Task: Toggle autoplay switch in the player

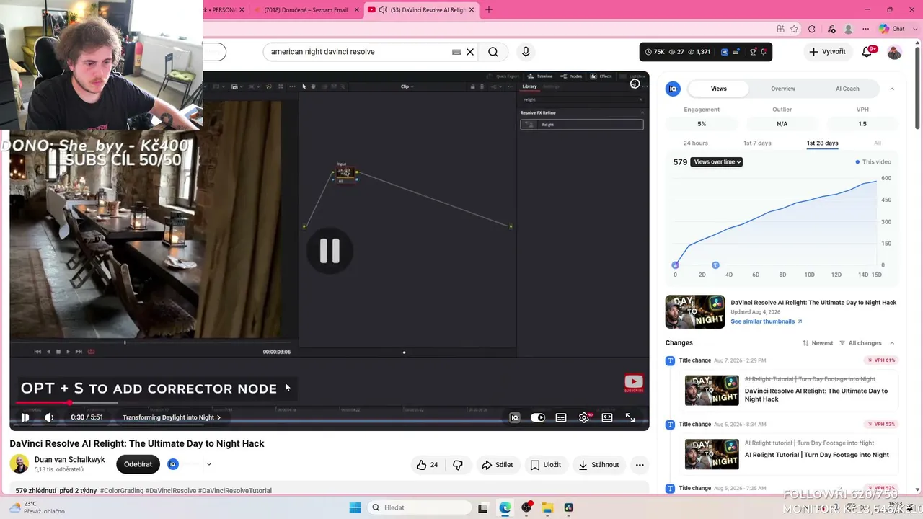Action: click(538, 417)
